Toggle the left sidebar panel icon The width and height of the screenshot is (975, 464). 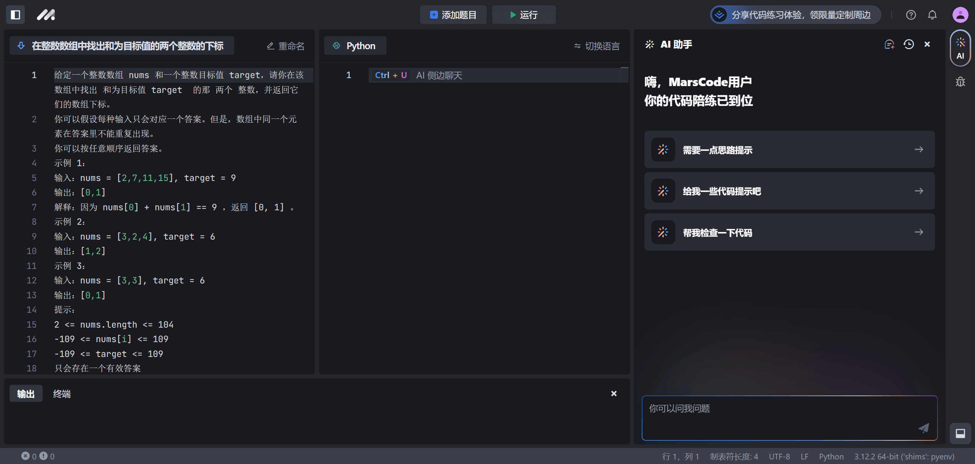[16, 15]
